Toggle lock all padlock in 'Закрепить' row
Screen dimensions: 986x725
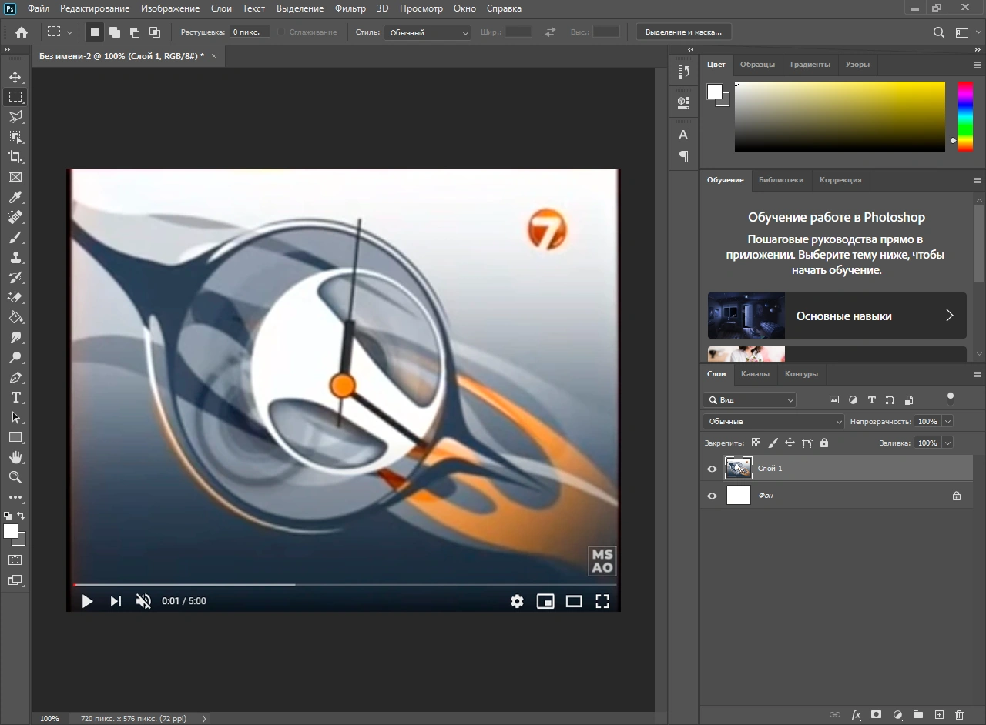tap(824, 443)
